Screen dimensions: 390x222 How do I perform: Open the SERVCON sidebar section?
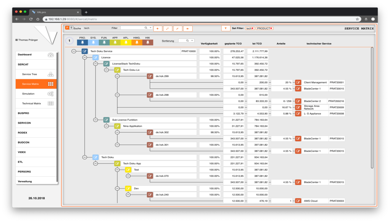pos(36,123)
